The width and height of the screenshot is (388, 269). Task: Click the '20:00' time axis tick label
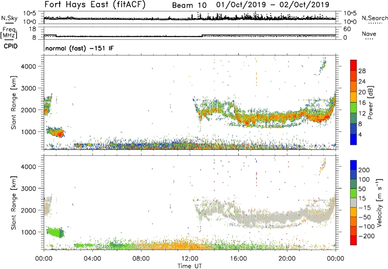point(287,259)
